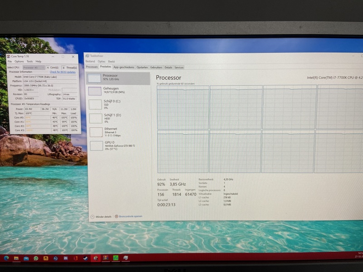Select the Processor performance graph thumbnail
Viewport: 363px width, 272px height.
[x=94, y=78]
